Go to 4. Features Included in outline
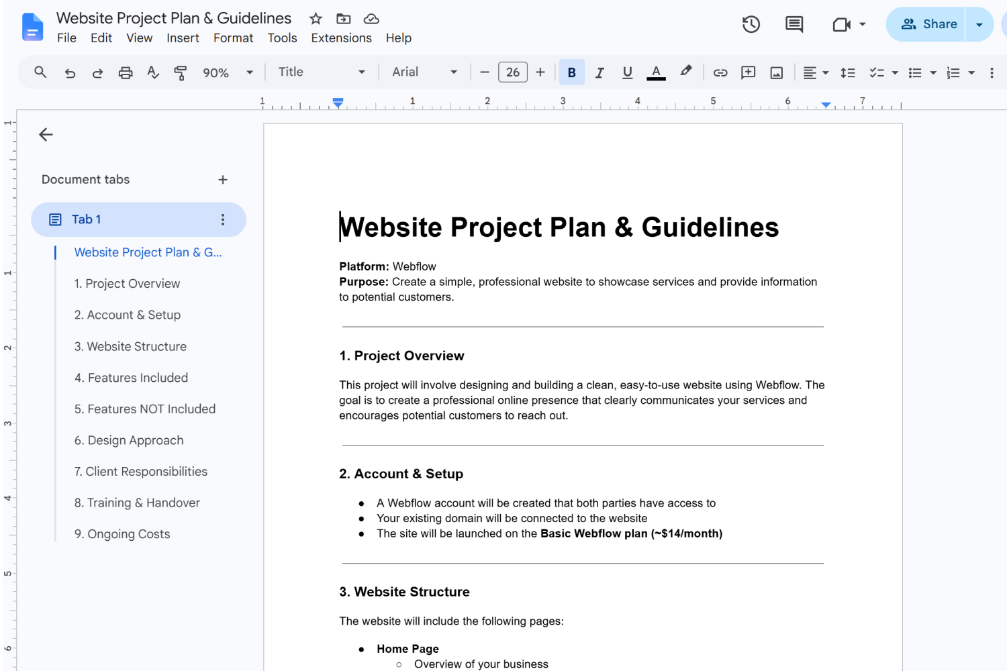The width and height of the screenshot is (1007, 671). click(x=131, y=378)
